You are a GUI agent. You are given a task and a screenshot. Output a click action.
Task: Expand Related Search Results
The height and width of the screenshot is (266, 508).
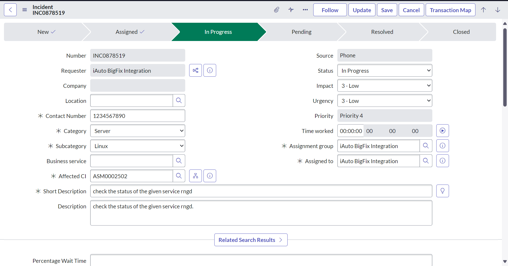coord(251,240)
